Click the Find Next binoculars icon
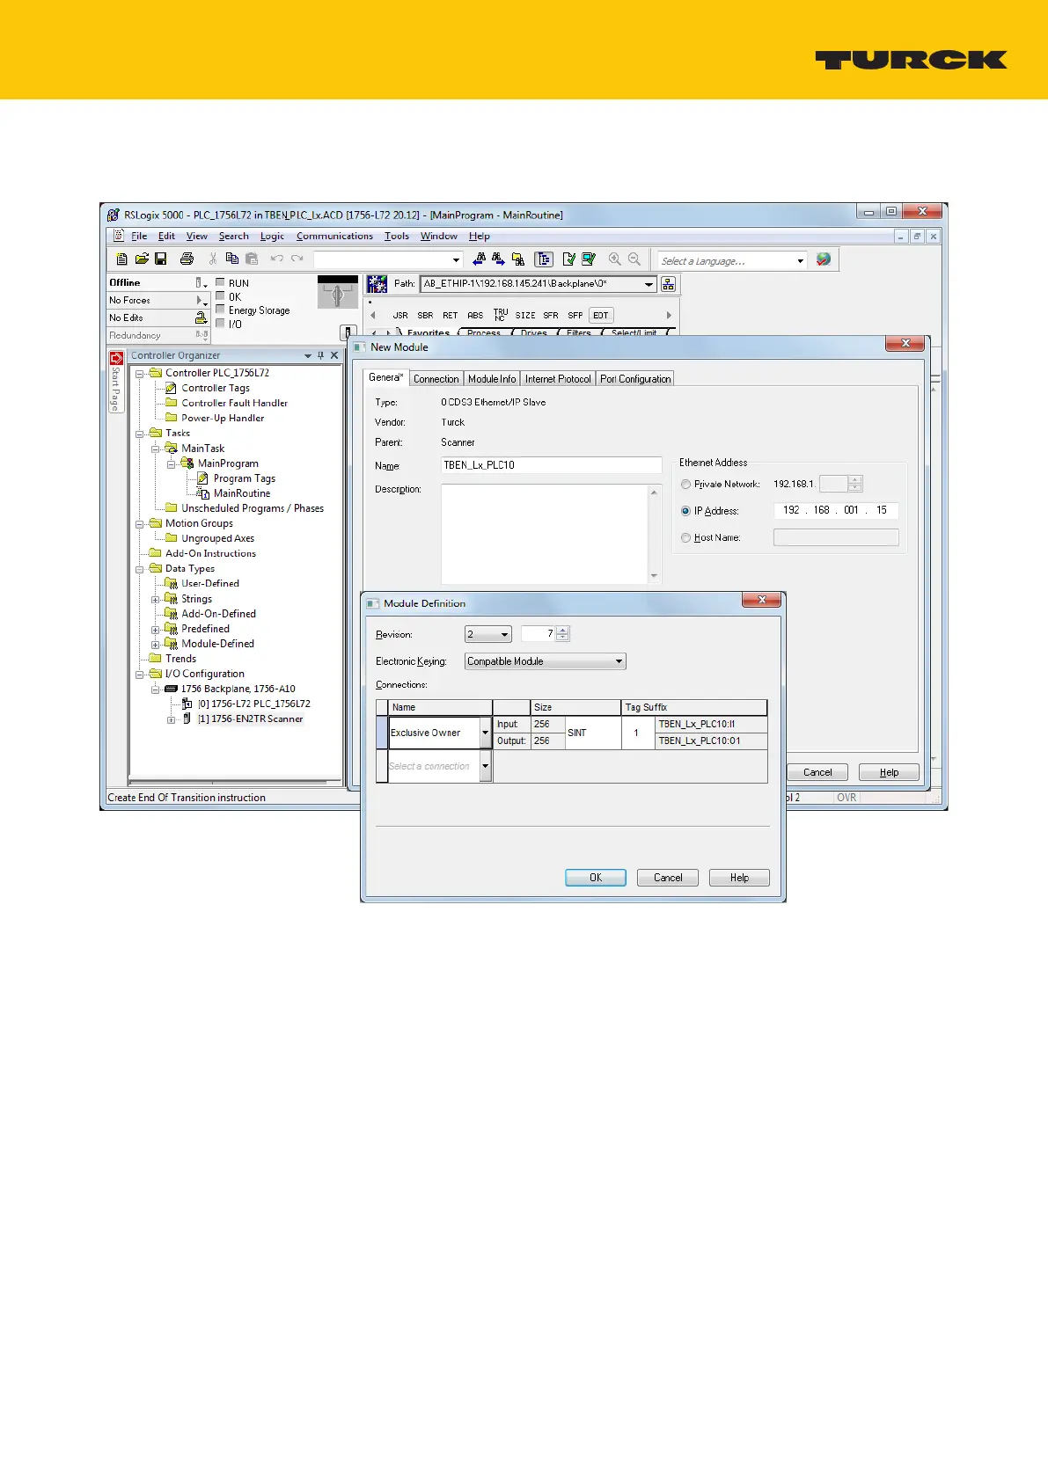The width and height of the screenshot is (1048, 1481). (x=498, y=259)
